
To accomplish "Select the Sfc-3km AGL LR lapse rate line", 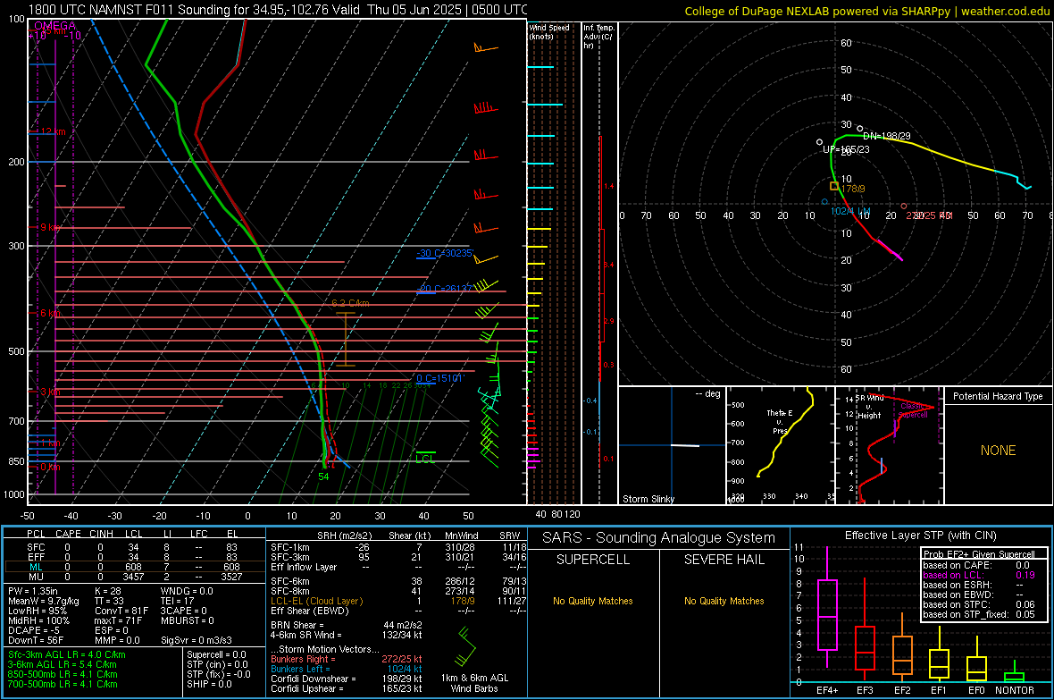I will click(x=67, y=654).
